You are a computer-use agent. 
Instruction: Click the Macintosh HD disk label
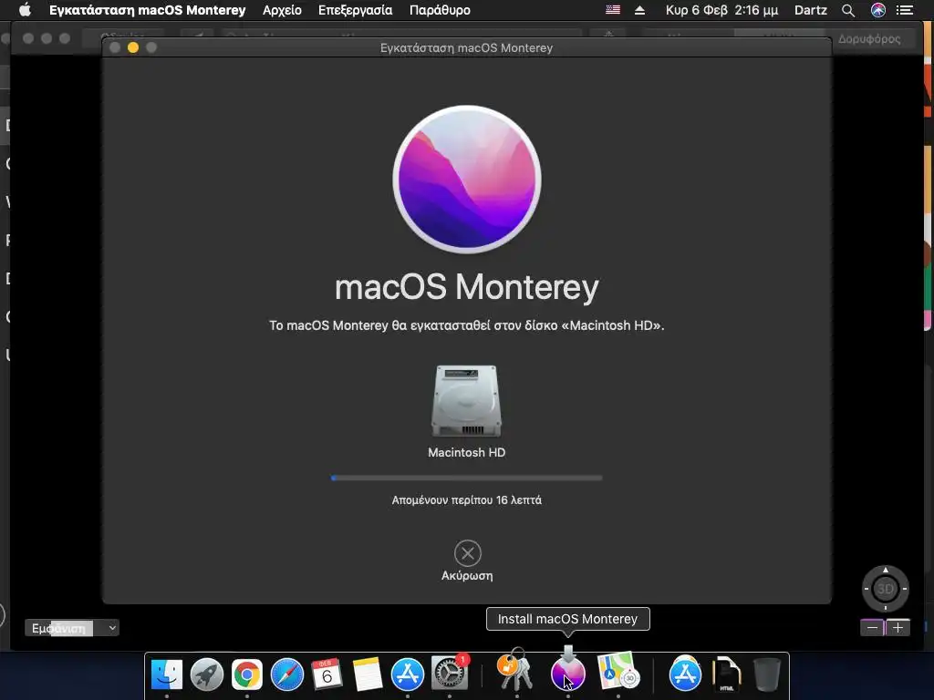coord(466,452)
